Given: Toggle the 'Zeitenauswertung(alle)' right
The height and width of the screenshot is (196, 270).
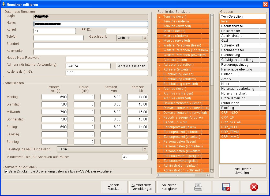Looking at the screenshot, I should (x=183, y=161).
